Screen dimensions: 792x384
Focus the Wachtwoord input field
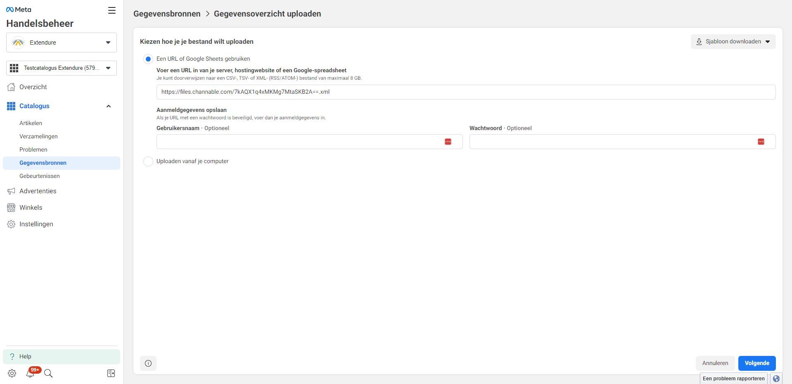[x=622, y=142]
